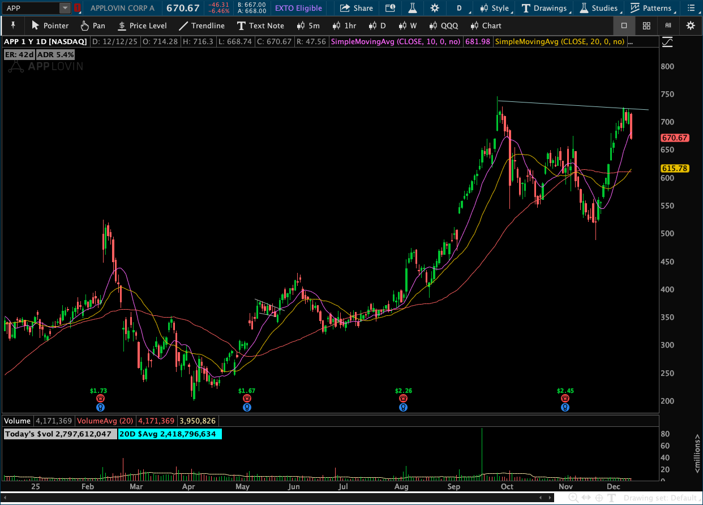Select the Text Note tool
Image resolution: width=703 pixels, height=505 pixels.
260,25
